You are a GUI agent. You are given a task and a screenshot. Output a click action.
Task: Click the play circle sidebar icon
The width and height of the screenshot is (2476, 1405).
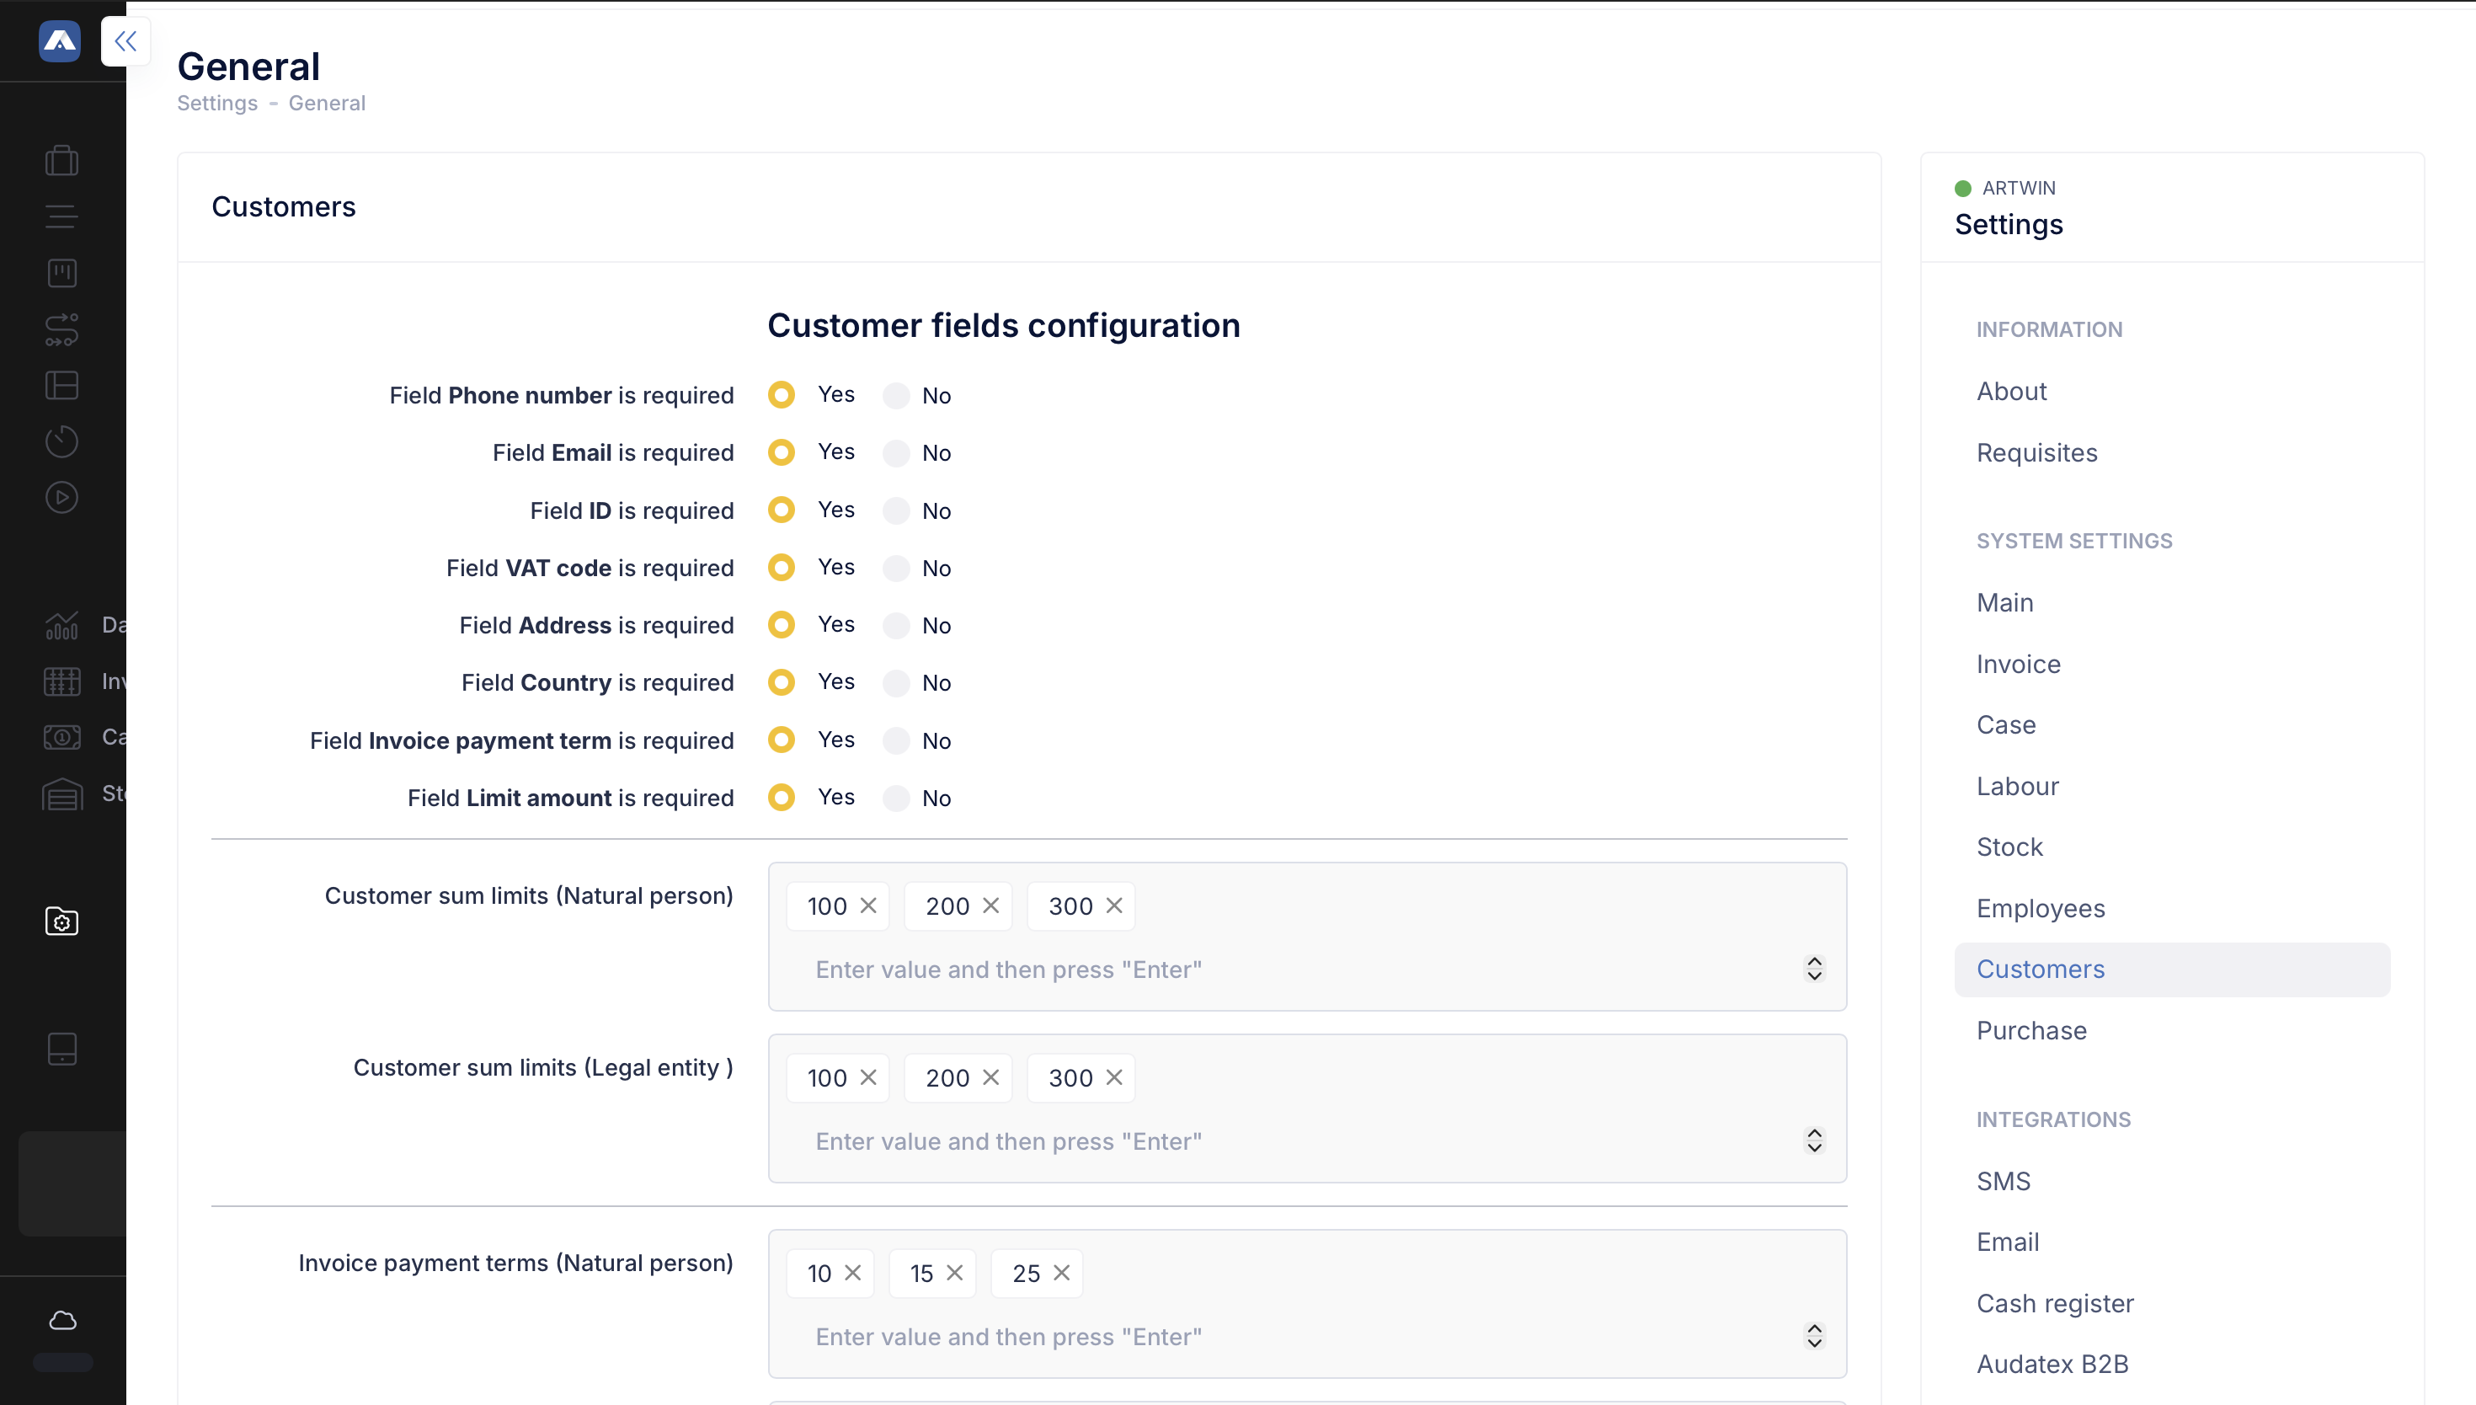pyautogui.click(x=61, y=497)
